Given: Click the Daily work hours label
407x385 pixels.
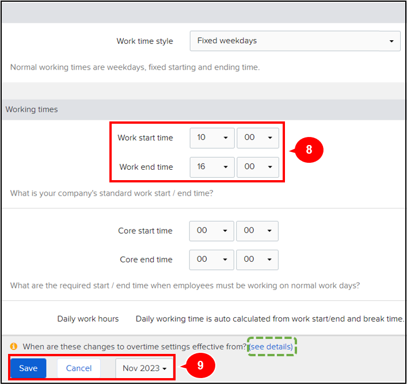Looking at the screenshot, I should tap(88, 319).
